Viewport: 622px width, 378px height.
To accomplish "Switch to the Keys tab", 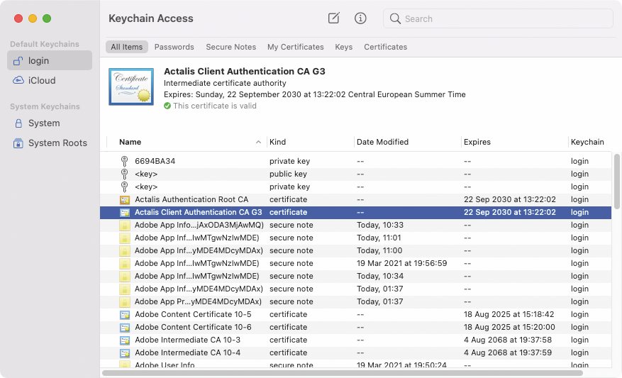I will [x=343, y=47].
